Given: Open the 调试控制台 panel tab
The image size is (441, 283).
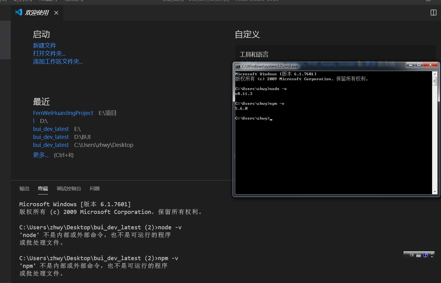Looking at the screenshot, I should point(69,188).
